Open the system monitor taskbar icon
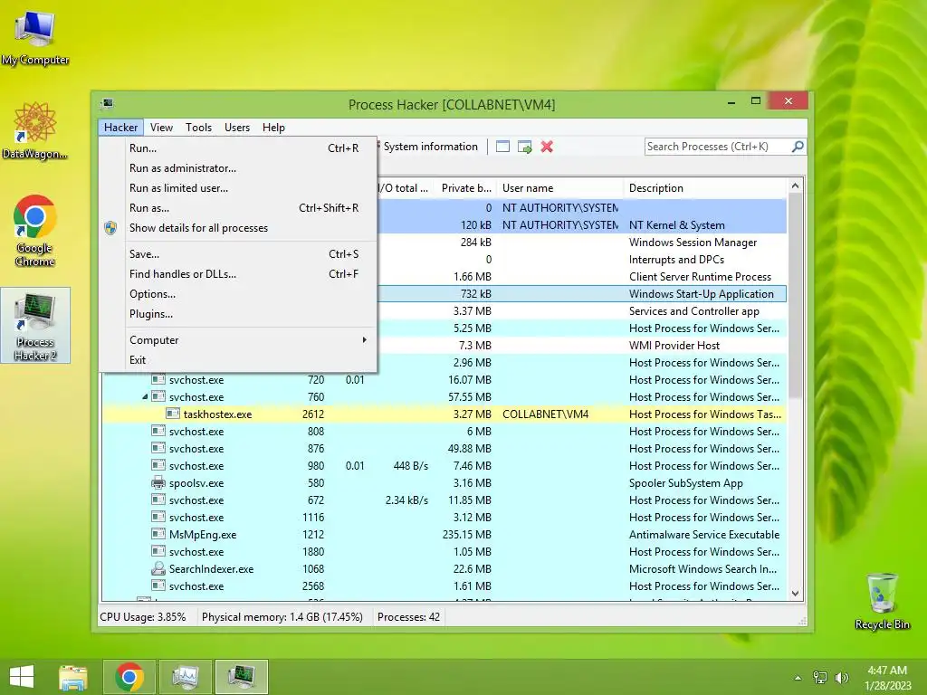Viewport: 927px width, 695px height. point(185,677)
